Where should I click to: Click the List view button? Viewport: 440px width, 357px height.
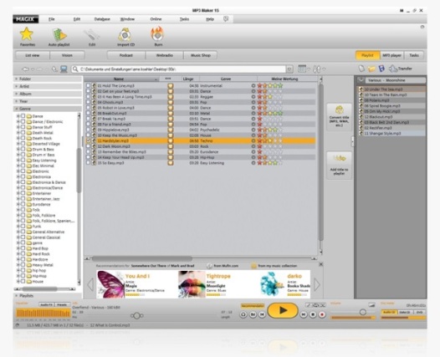33,55
